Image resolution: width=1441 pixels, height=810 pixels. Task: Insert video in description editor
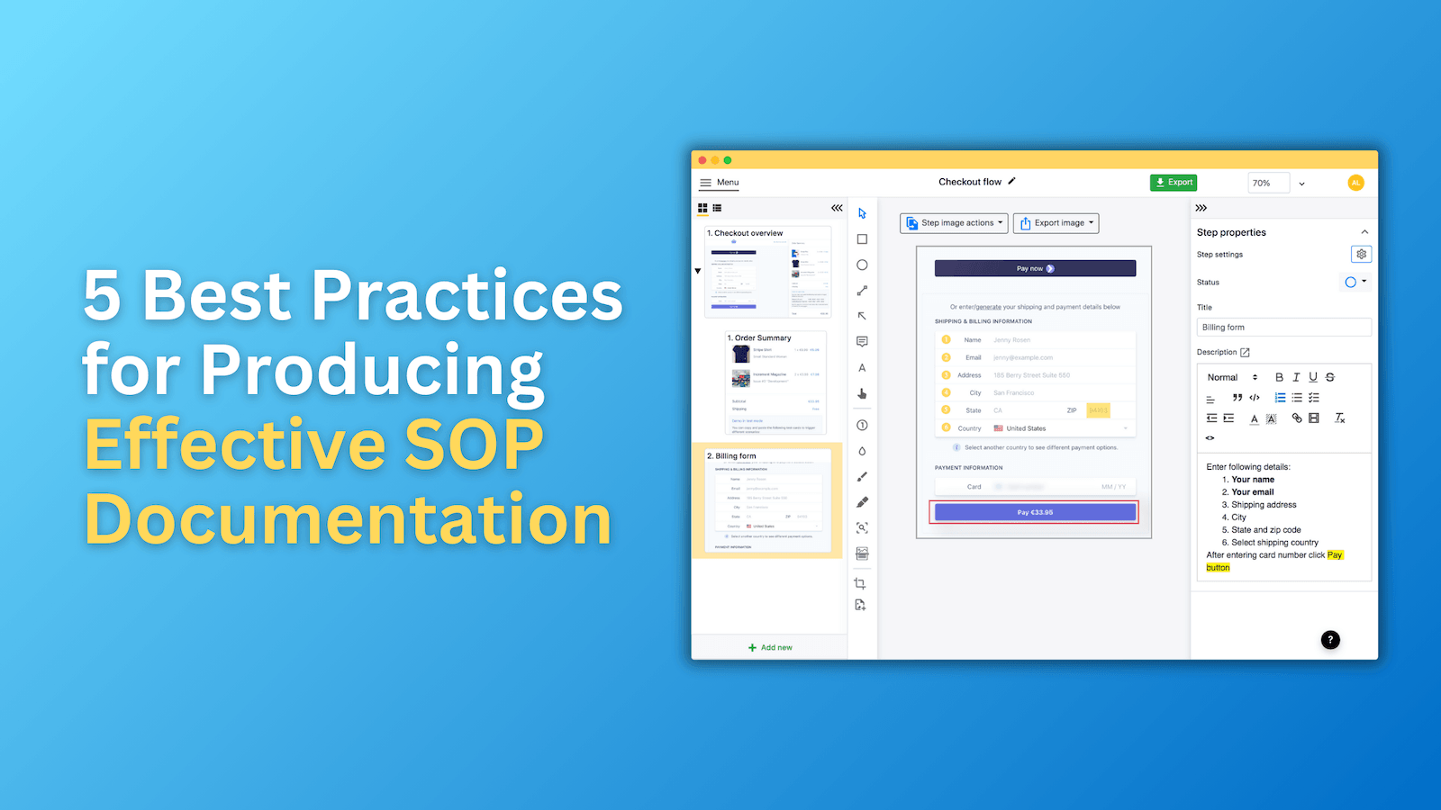tap(1313, 418)
